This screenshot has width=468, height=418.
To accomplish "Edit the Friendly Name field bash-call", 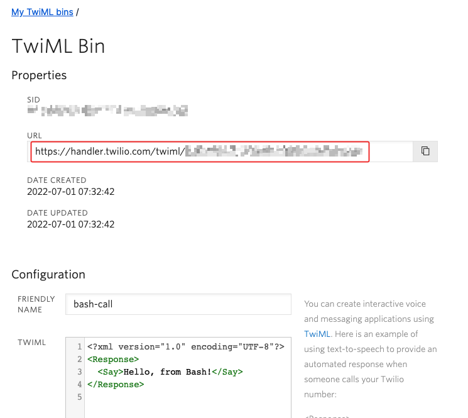I will pyautogui.click(x=178, y=304).
